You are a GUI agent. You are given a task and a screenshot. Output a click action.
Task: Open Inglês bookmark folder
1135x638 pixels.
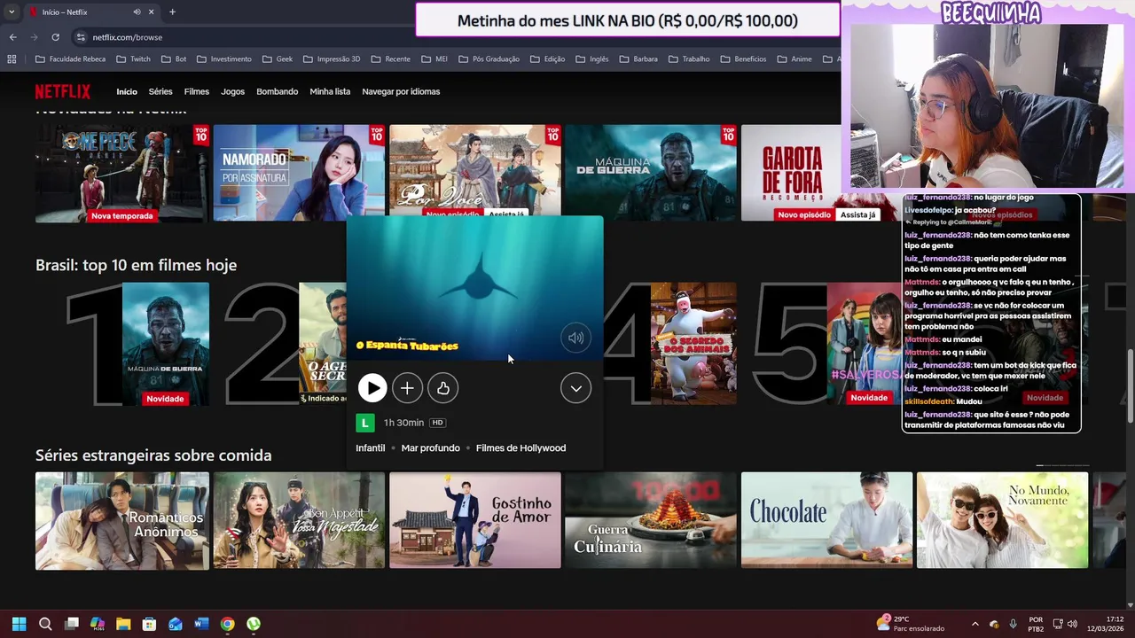(591, 59)
